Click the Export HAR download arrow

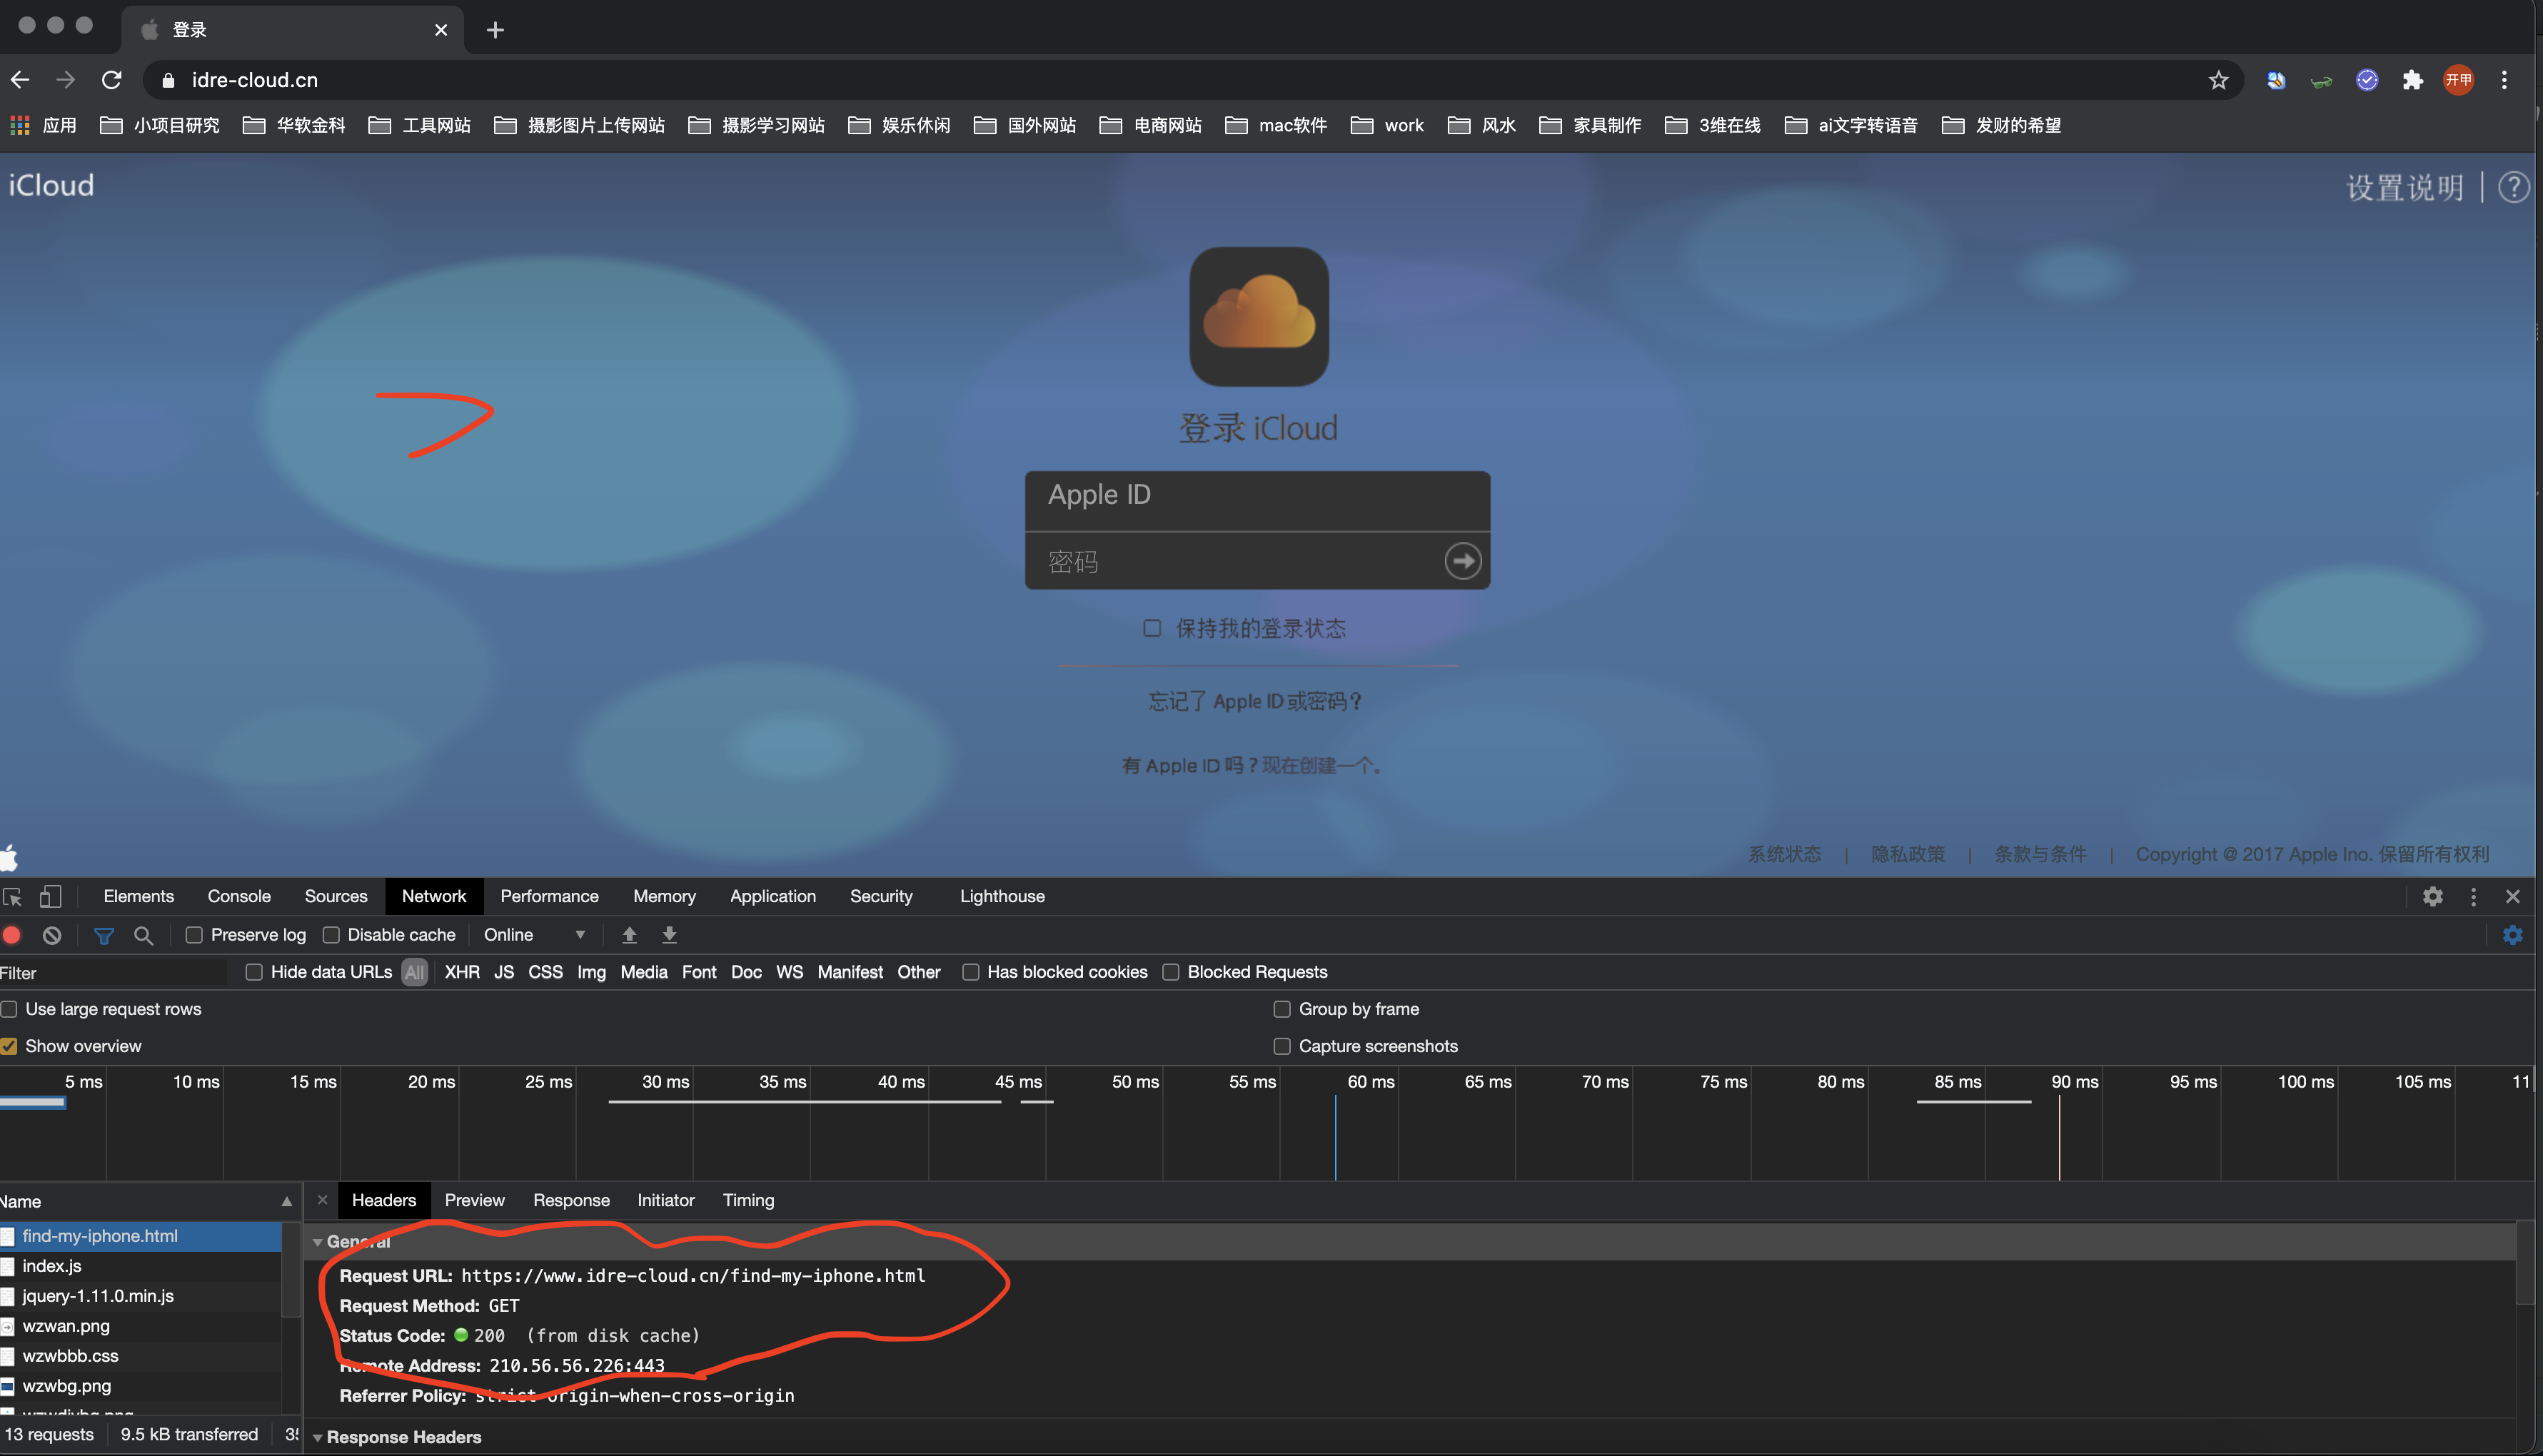(669, 935)
